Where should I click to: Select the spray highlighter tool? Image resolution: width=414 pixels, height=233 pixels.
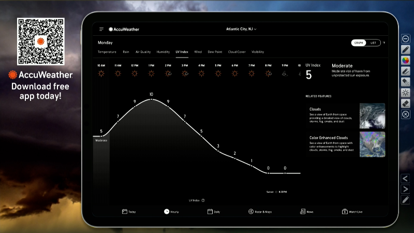406,82
